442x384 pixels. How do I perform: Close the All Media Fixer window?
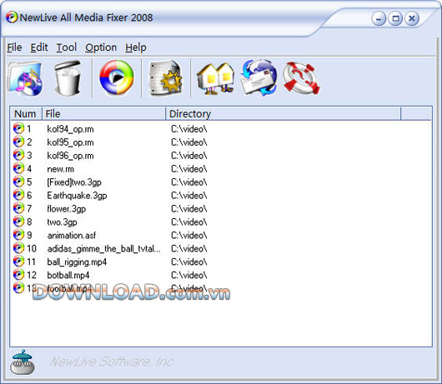[x=411, y=19]
